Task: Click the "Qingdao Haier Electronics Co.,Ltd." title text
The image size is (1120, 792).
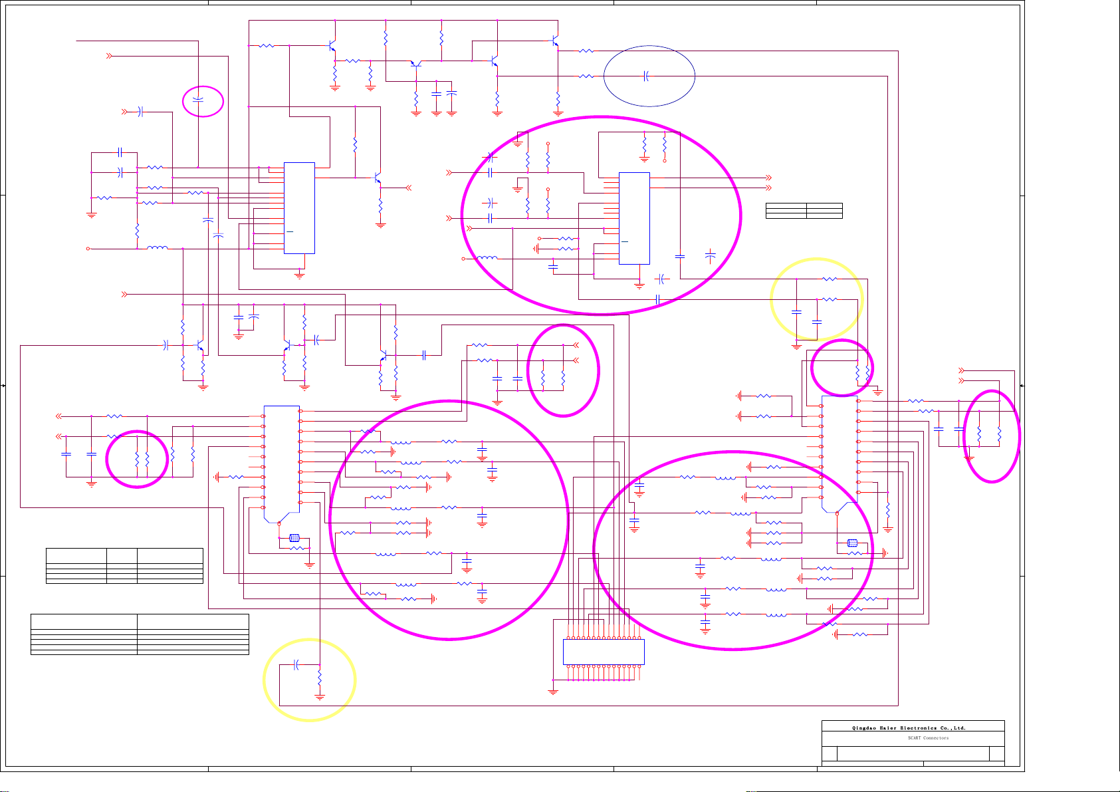Action: click(909, 728)
